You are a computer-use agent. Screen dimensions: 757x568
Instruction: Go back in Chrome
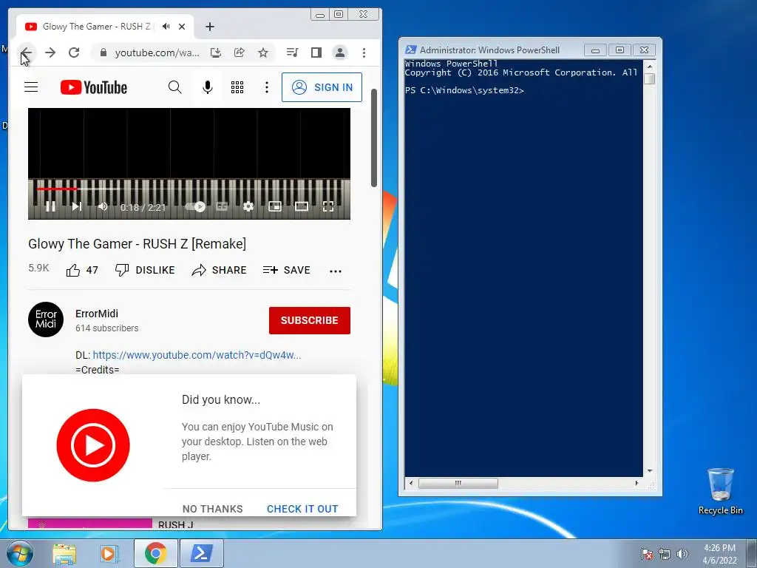(x=26, y=53)
